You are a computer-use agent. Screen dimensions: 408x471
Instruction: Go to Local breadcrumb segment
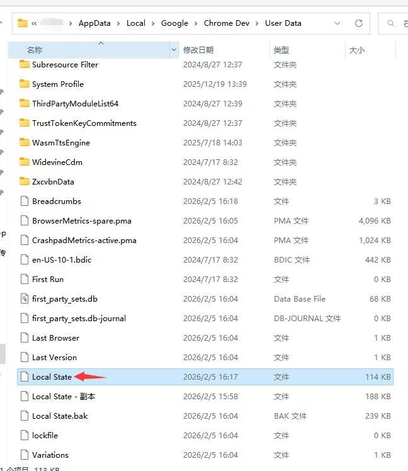point(136,23)
